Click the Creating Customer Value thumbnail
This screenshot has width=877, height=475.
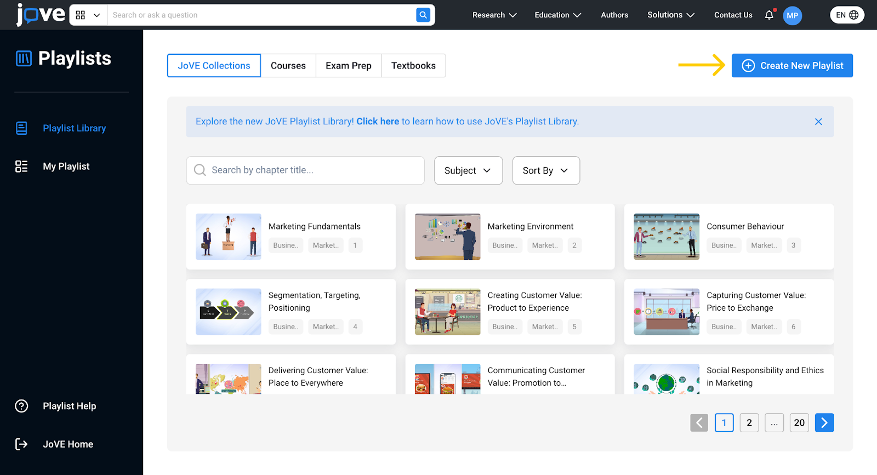448,312
